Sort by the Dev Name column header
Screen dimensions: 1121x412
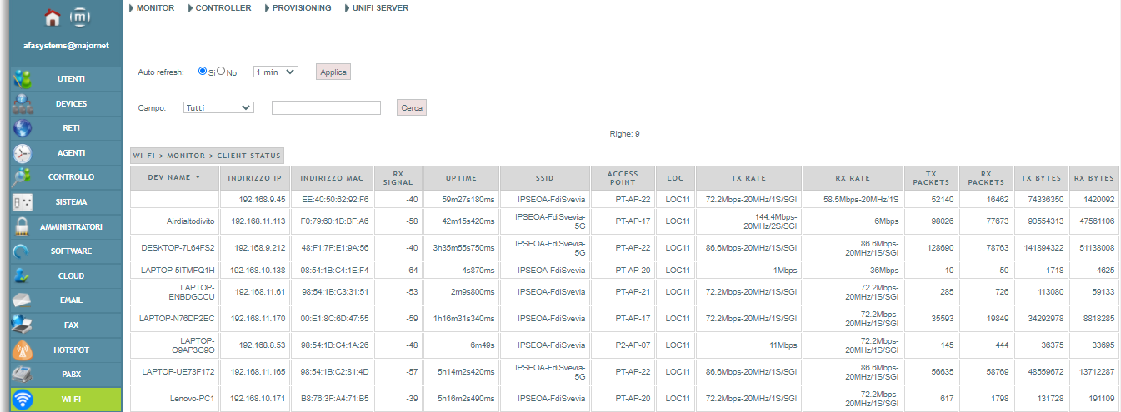174,178
